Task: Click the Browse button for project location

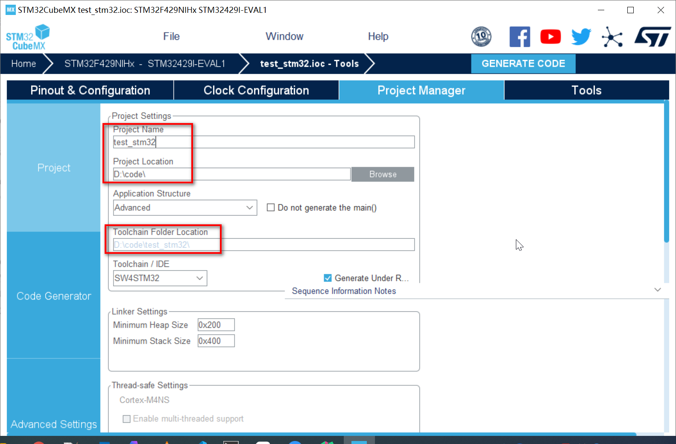Action: tap(383, 174)
